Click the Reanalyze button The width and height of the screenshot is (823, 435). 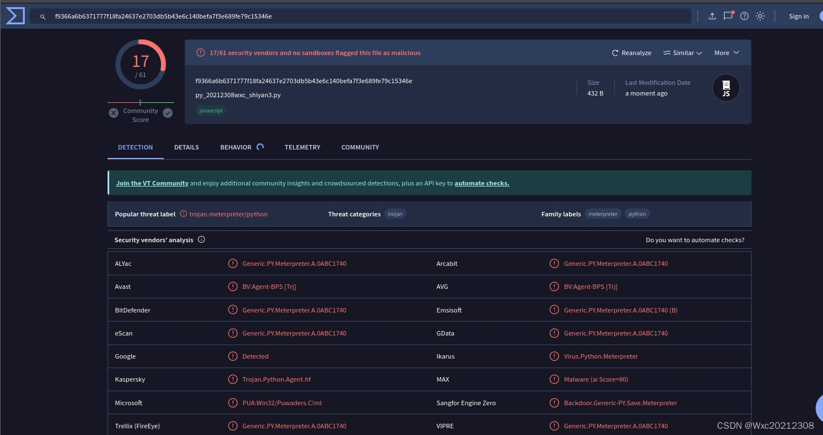tap(632, 53)
